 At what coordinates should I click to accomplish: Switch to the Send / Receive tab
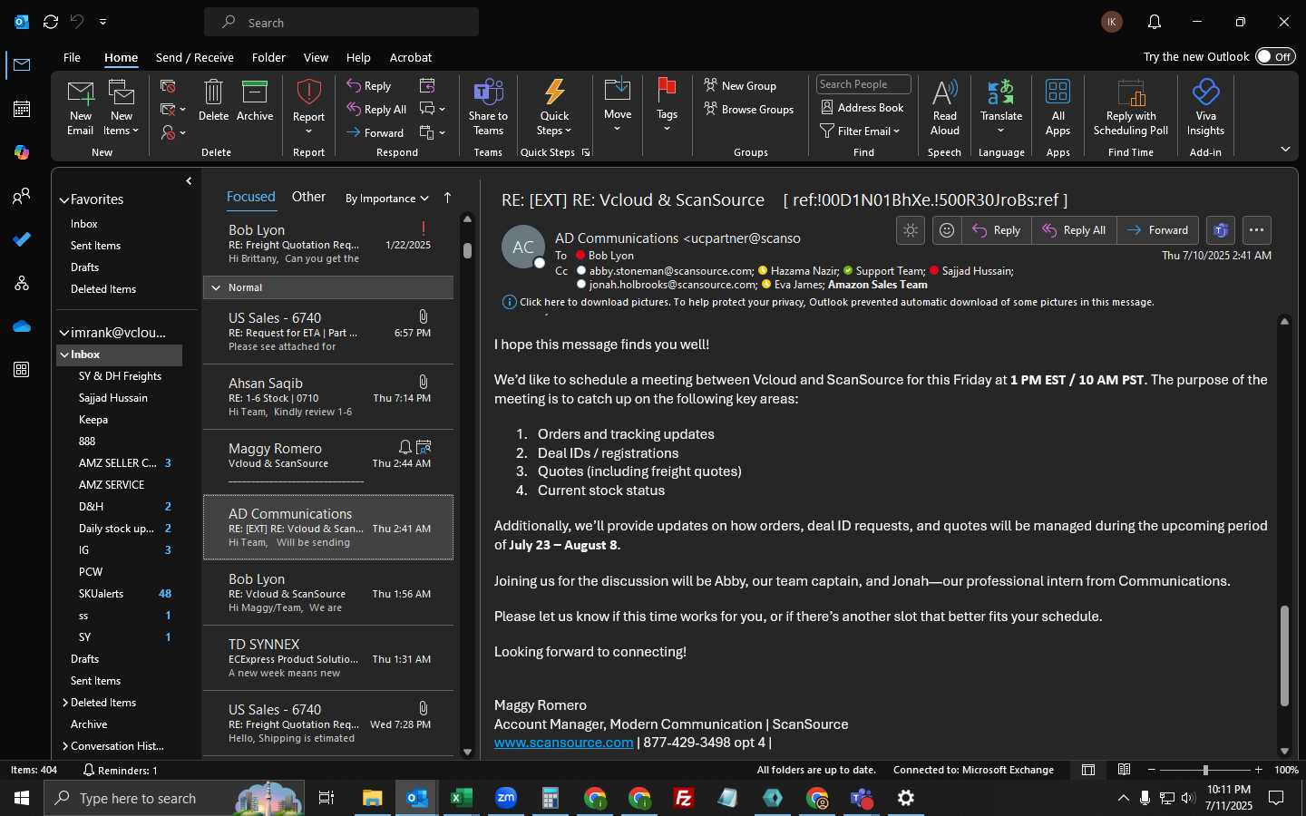[x=195, y=57]
